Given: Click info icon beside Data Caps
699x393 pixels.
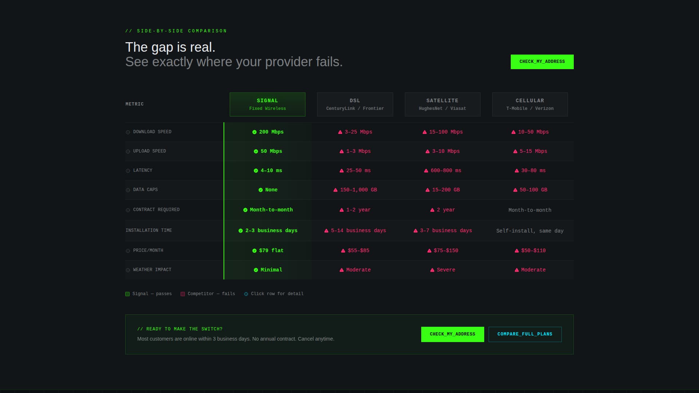Looking at the screenshot, I should coord(128,190).
